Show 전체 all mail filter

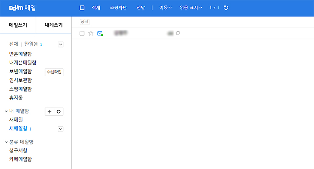[14, 44]
